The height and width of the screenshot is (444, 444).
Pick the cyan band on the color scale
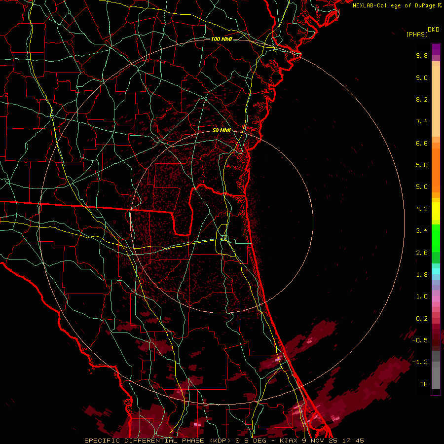click(x=436, y=271)
